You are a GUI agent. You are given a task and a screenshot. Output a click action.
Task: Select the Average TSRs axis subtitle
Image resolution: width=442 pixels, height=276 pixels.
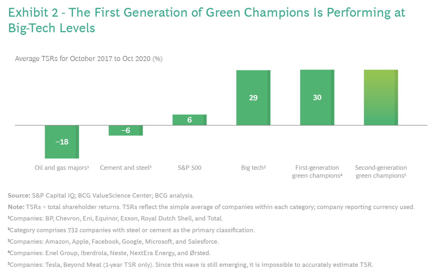89,59
